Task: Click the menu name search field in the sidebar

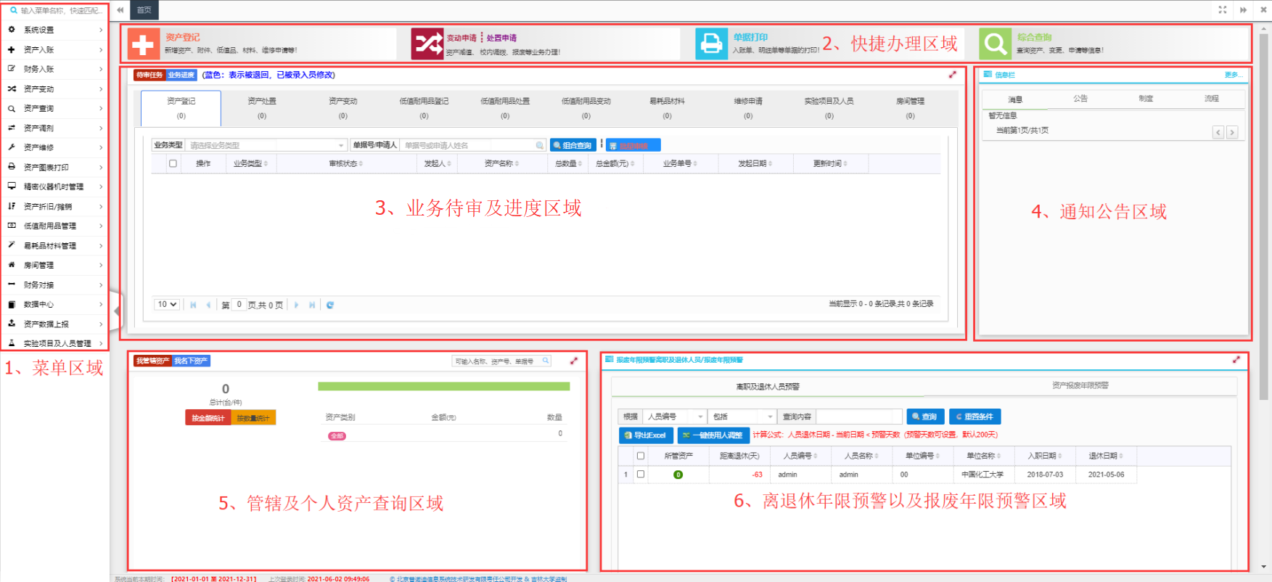Action: click(x=60, y=11)
